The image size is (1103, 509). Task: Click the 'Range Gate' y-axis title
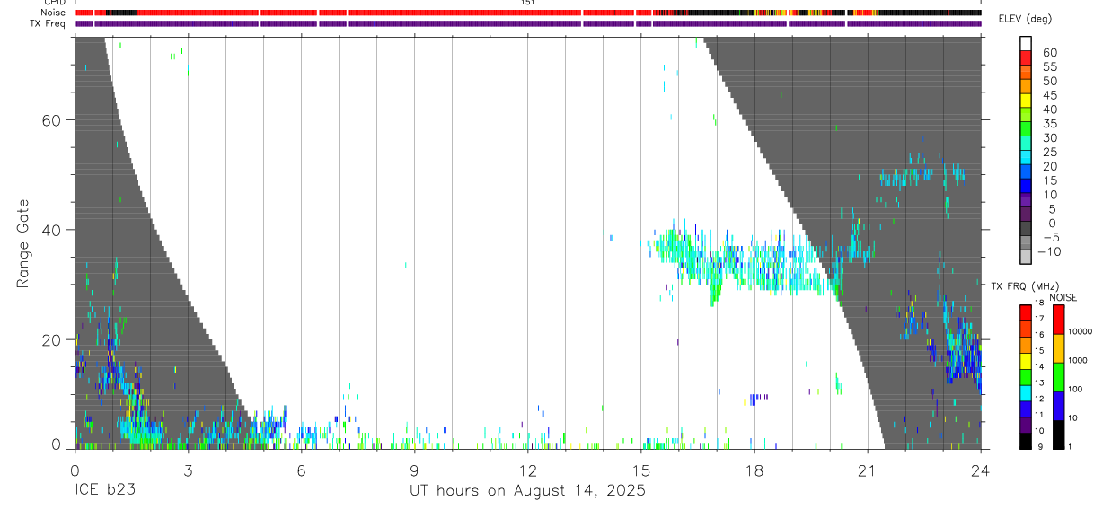(23, 243)
